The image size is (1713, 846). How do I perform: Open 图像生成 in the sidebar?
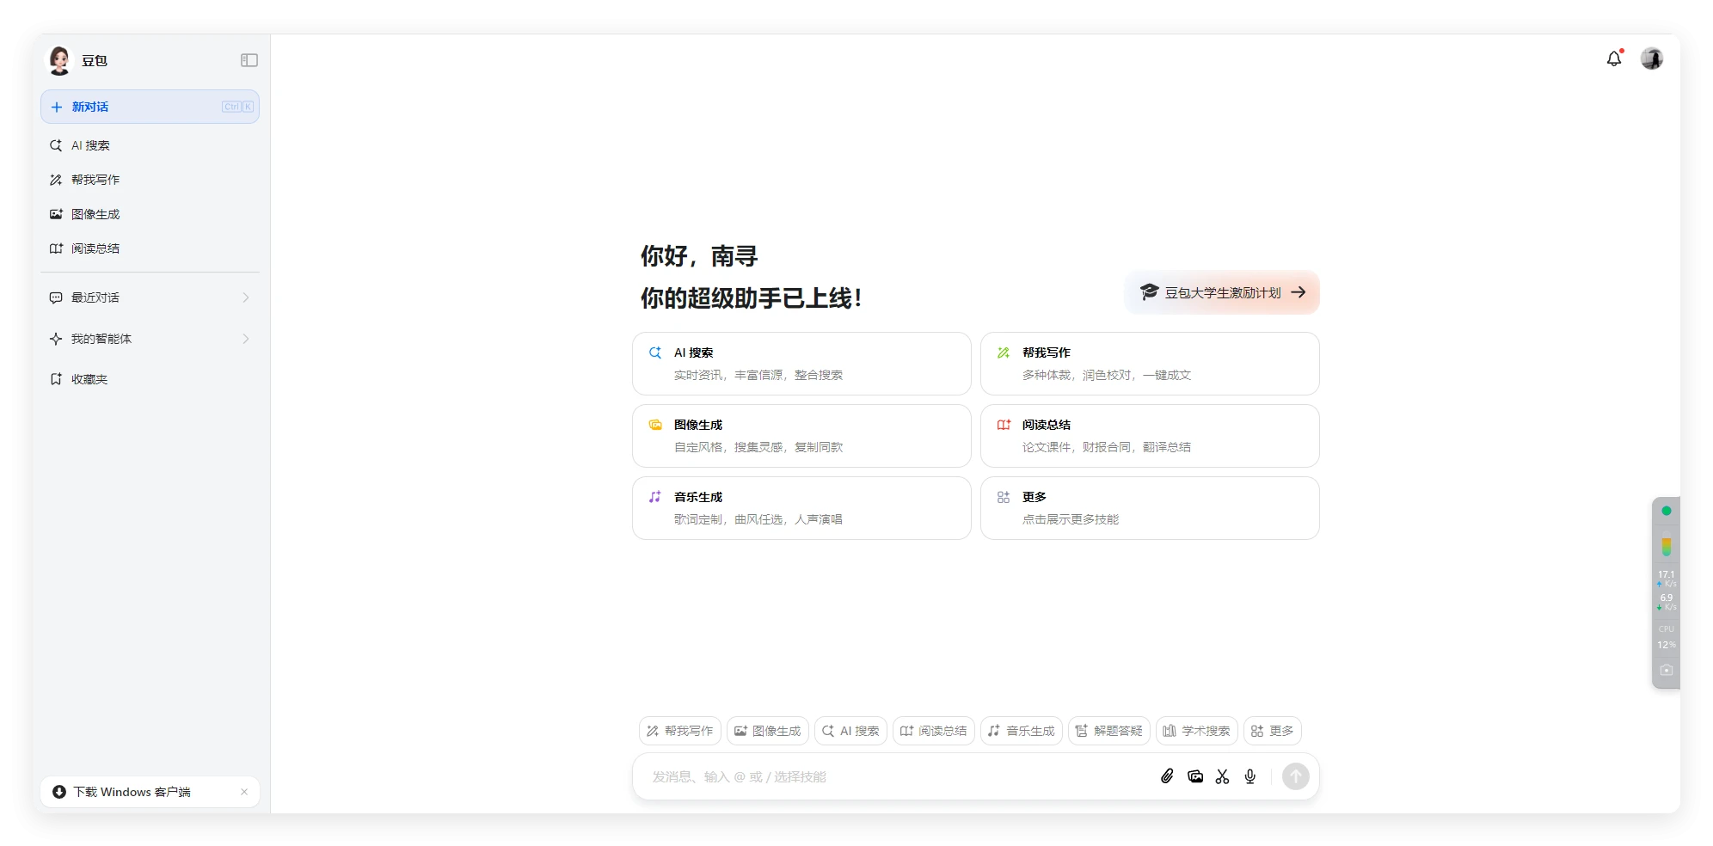[150, 214]
